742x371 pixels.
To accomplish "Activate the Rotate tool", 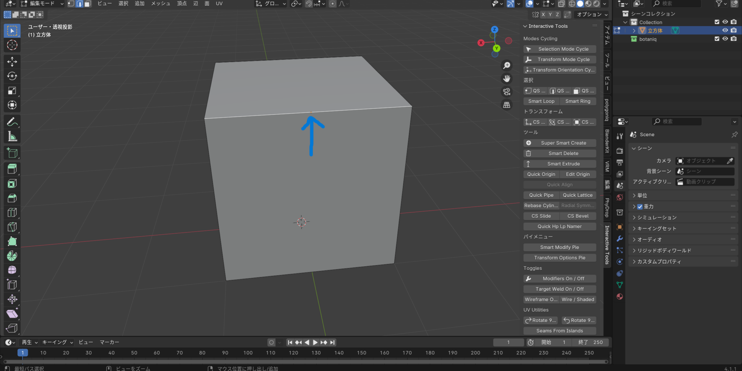I will 12,76.
